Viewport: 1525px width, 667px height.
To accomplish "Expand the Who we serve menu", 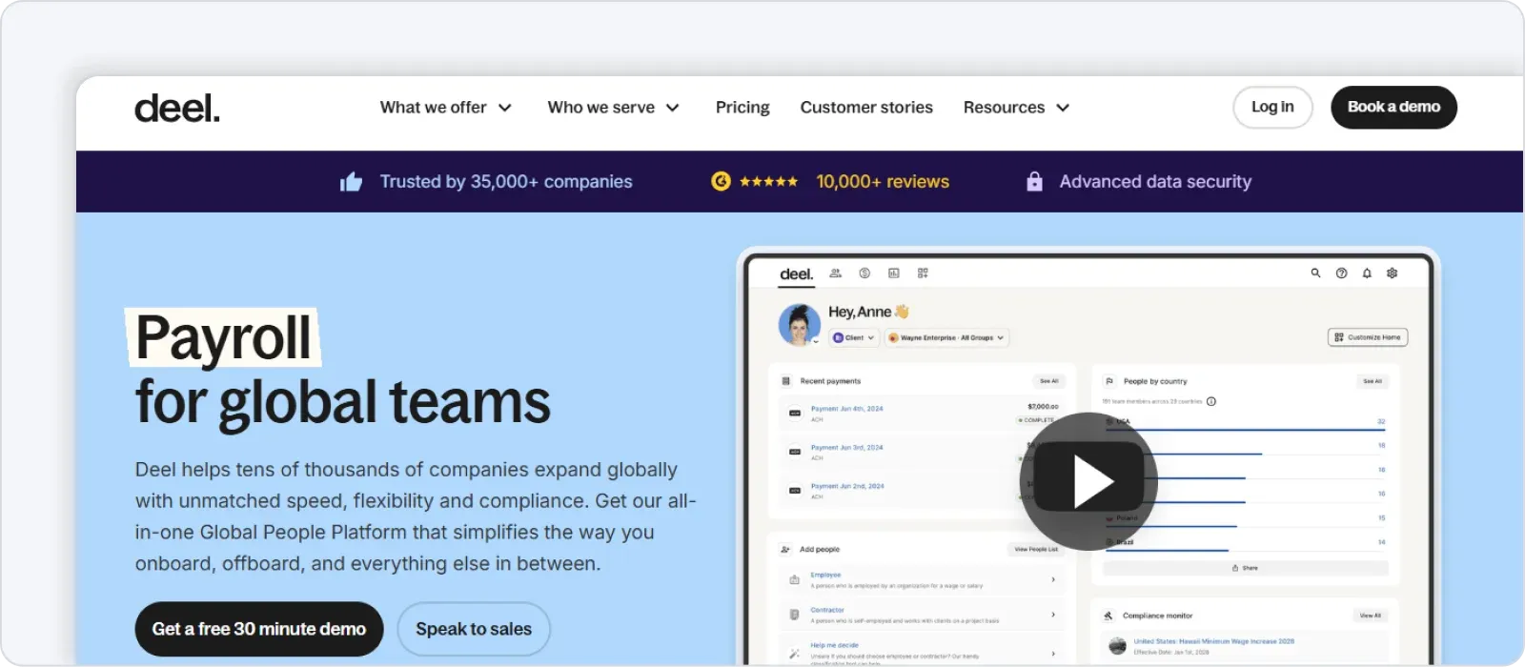I will (x=613, y=108).
